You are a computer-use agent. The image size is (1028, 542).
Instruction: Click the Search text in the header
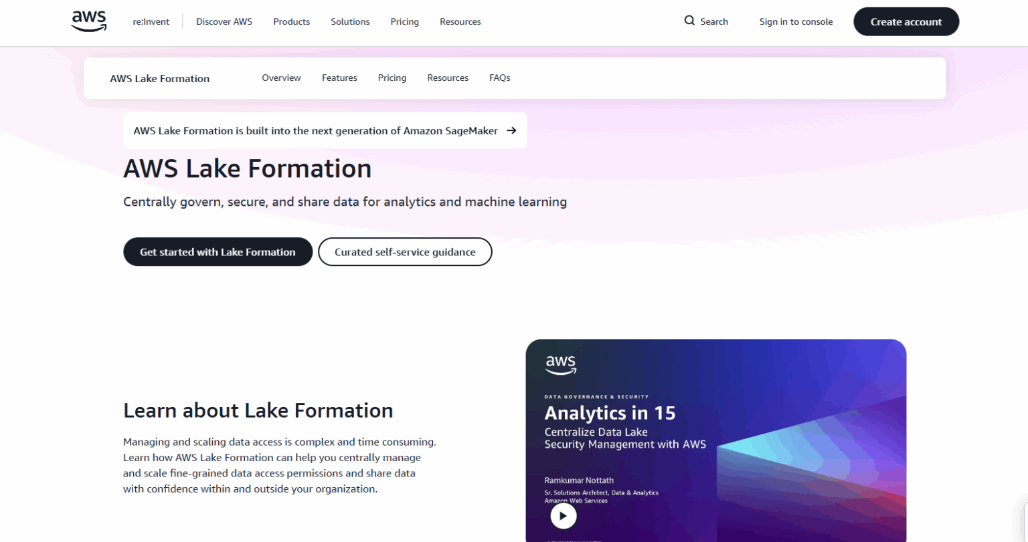(714, 21)
